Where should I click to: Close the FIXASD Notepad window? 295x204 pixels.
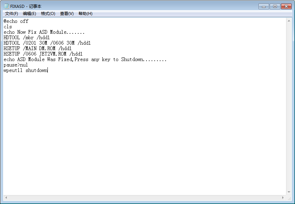pyautogui.click(x=286, y=6)
